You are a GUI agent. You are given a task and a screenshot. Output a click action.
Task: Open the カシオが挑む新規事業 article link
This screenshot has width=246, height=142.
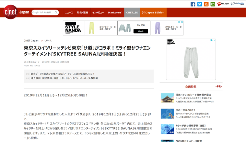(x=191, y=126)
